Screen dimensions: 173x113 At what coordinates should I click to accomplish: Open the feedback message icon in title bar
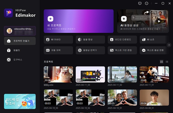coord(140,3)
